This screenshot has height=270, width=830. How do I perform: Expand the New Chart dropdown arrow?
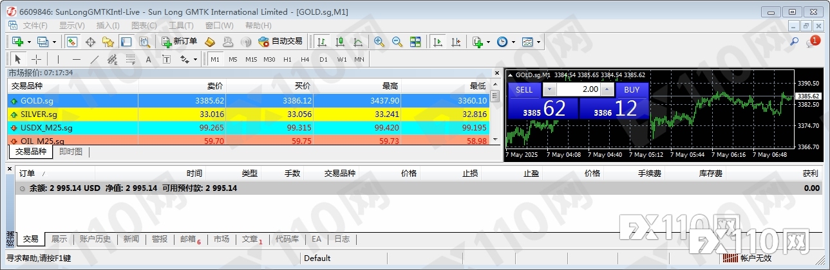(30, 42)
